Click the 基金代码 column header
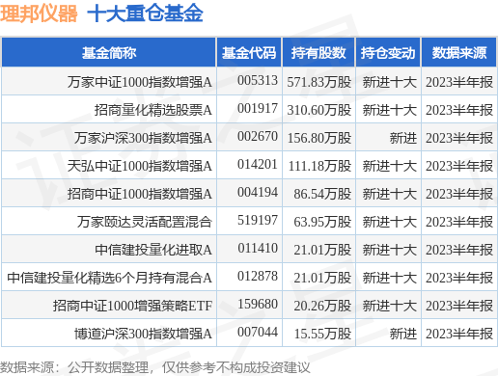The image size is (498, 376). [x=249, y=53]
